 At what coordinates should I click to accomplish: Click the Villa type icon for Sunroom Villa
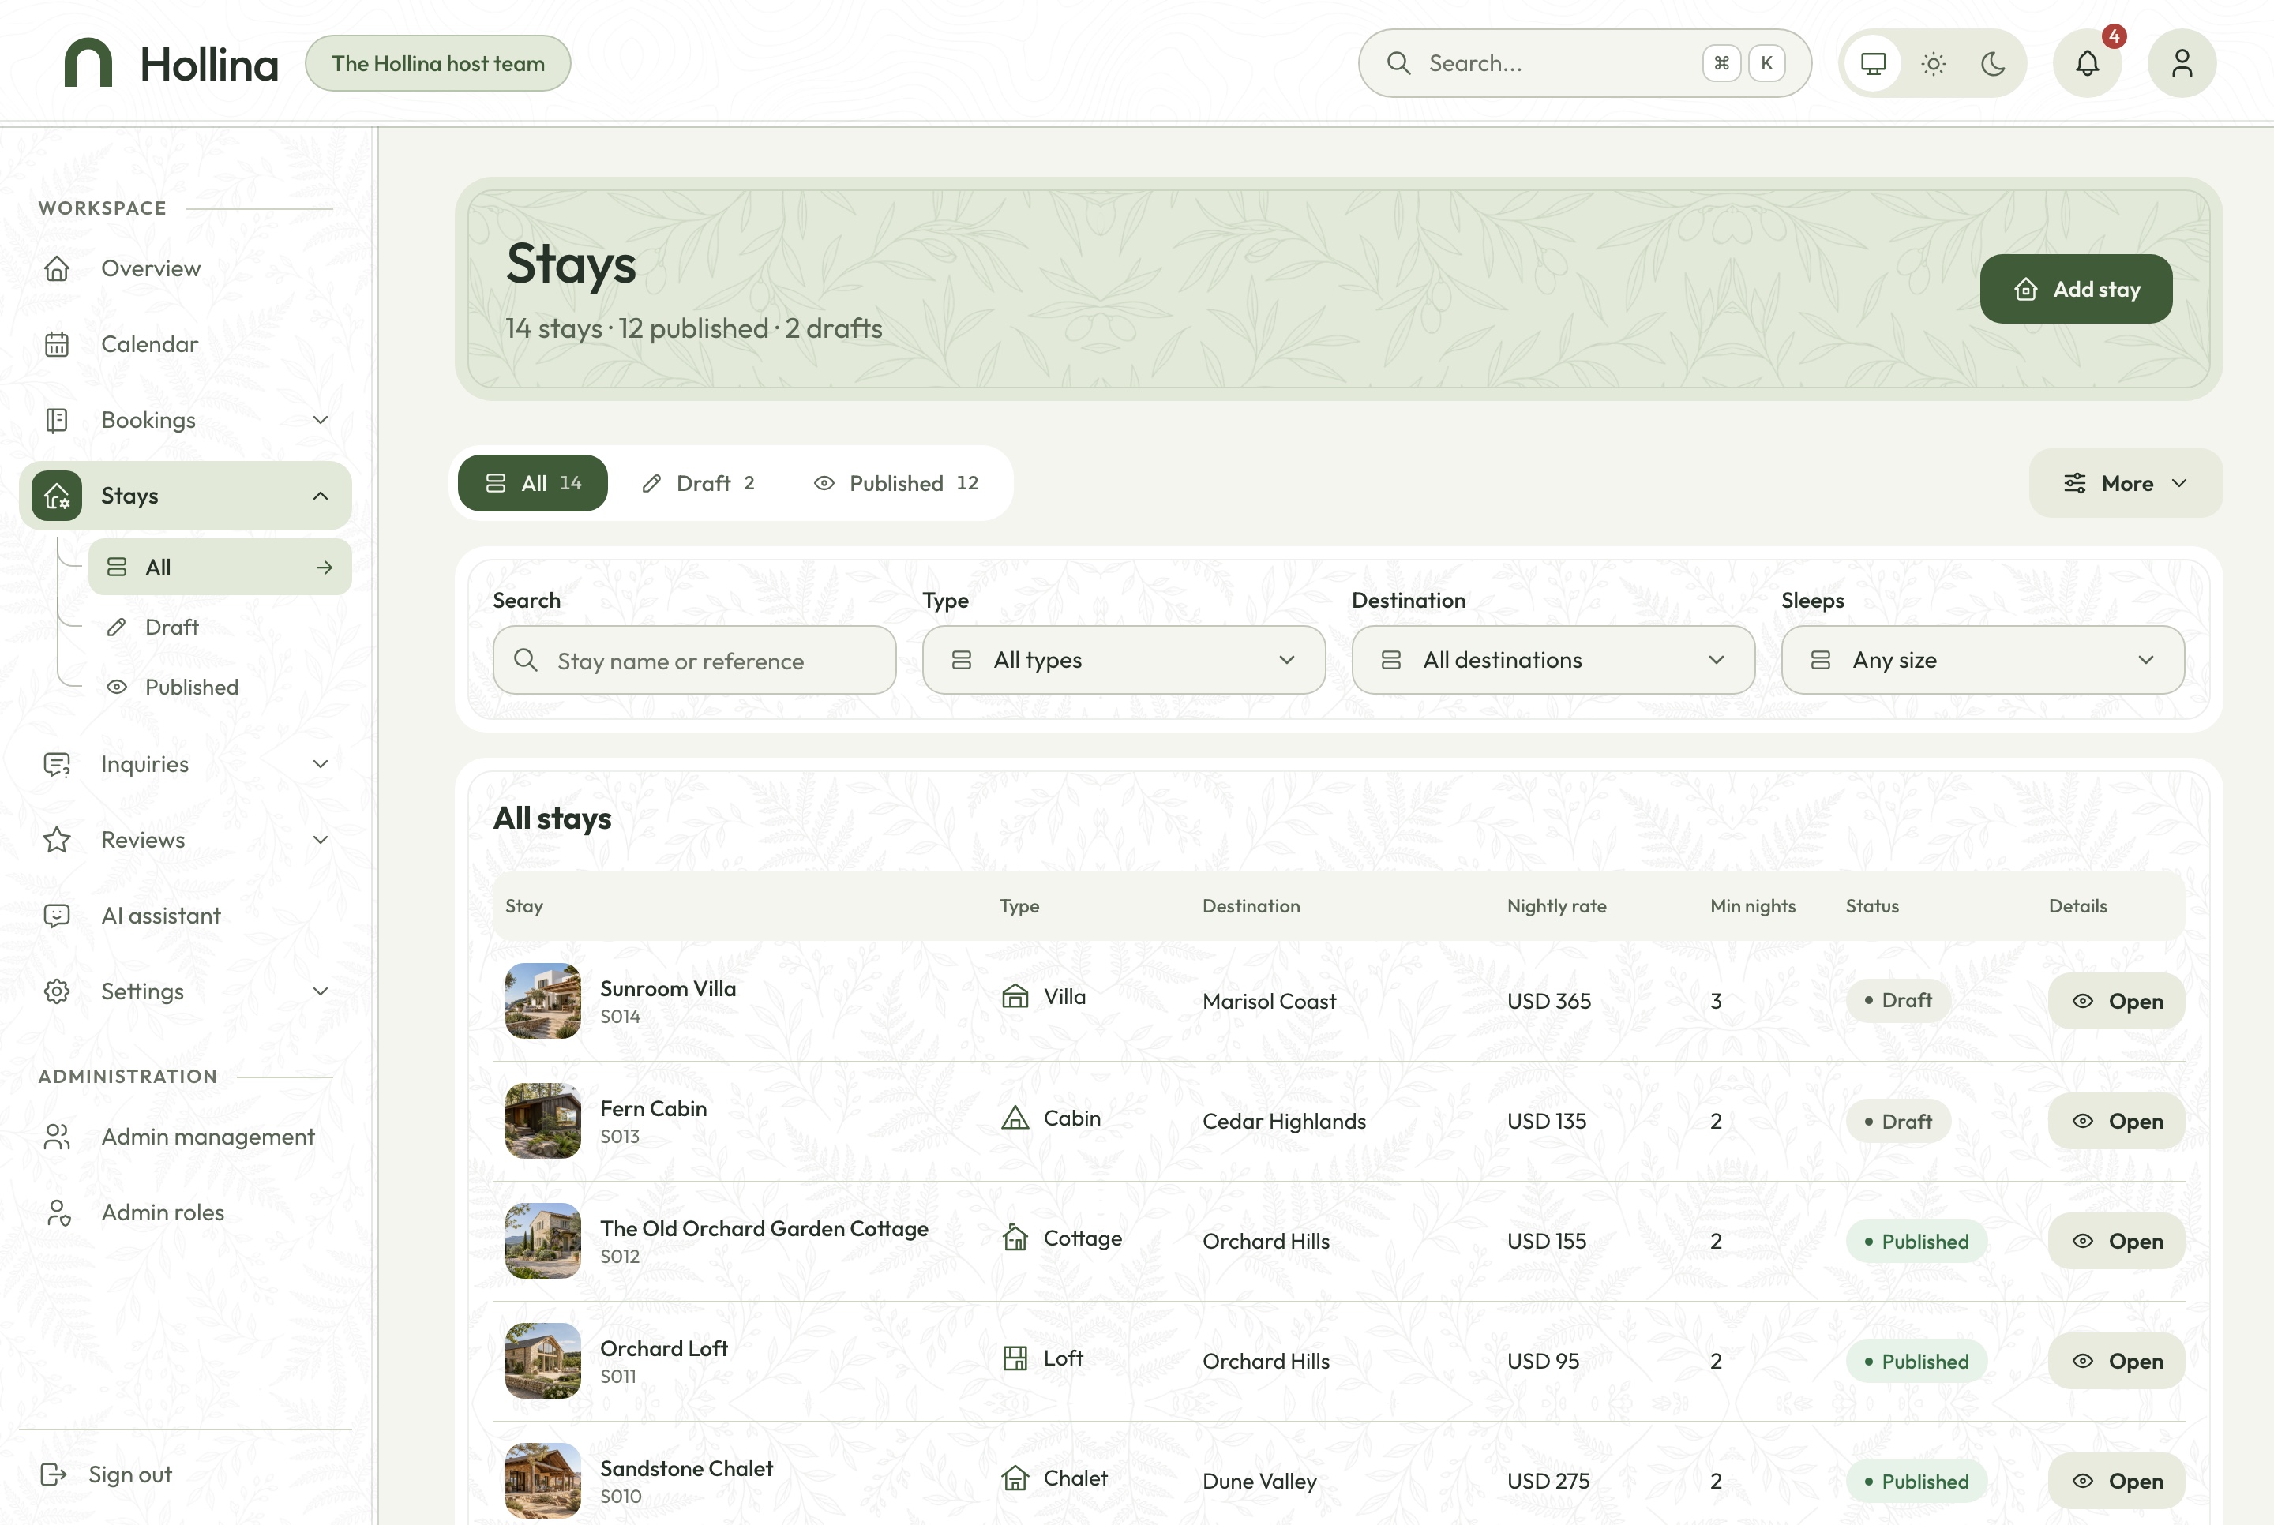pos(1015,997)
